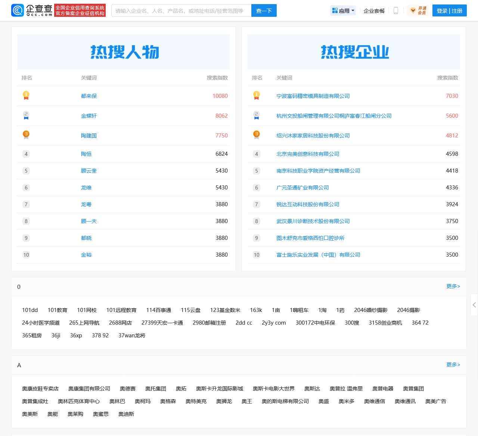
Task: Click the silver medal beside 金蝶轩
Action: click(x=26, y=115)
